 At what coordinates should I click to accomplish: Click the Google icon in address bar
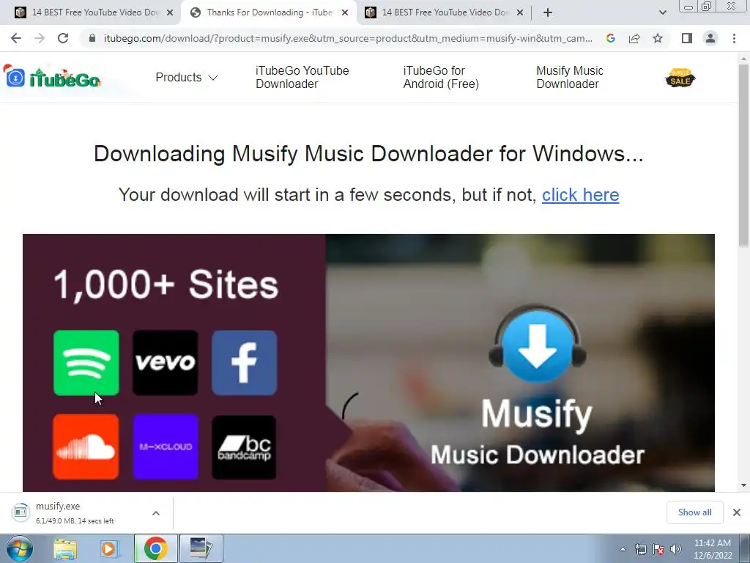[x=610, y=38]
